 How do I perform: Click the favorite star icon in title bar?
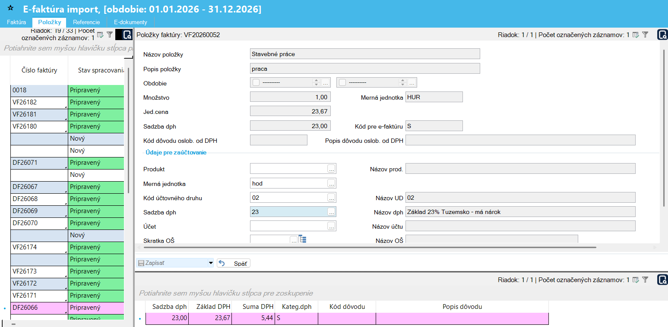pyautogui.click(x=11, y=8)
